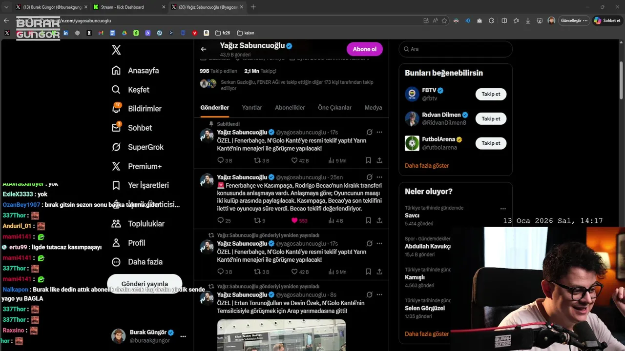
Task: Open account menu dots beside Burak Güngör
Action: coord(183,336)
